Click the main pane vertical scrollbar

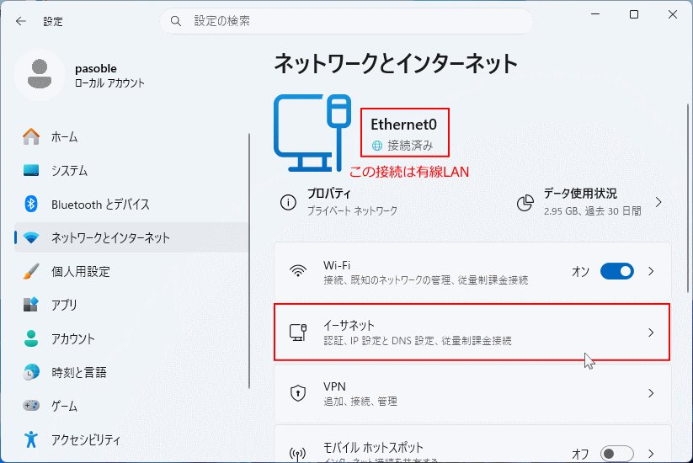coord(688,198)
